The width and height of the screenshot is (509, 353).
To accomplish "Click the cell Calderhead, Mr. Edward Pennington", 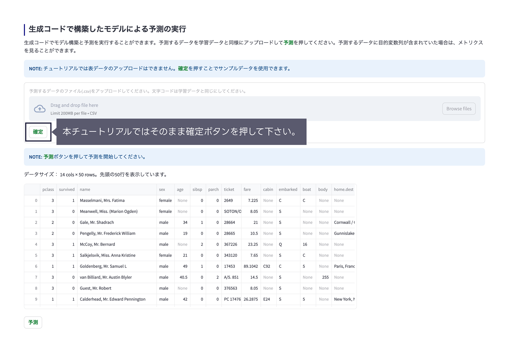I will click(x=117, y=299).
